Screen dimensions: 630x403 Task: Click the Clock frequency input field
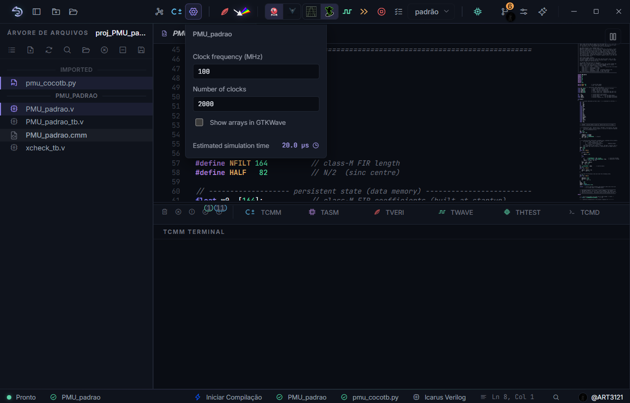pos(256,72)
